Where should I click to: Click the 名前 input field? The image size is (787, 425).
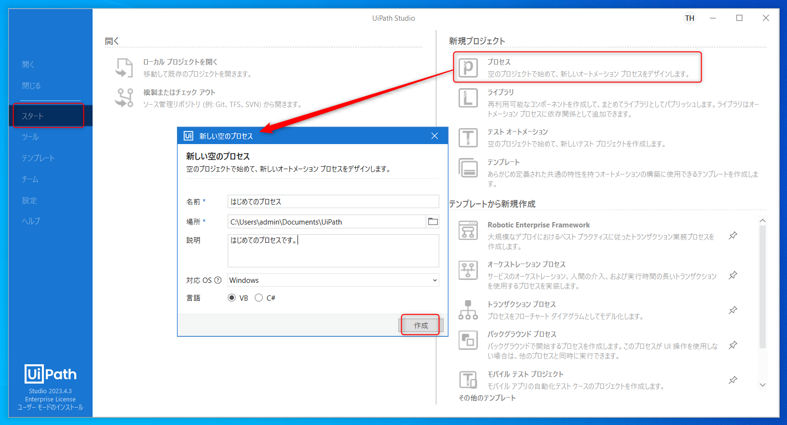coord(333,201)
